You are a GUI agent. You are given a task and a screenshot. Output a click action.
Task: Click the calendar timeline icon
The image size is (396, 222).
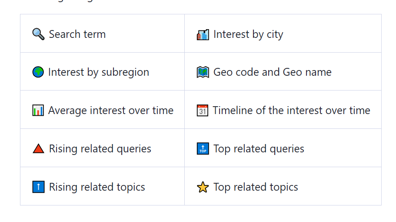coord(203,111)
